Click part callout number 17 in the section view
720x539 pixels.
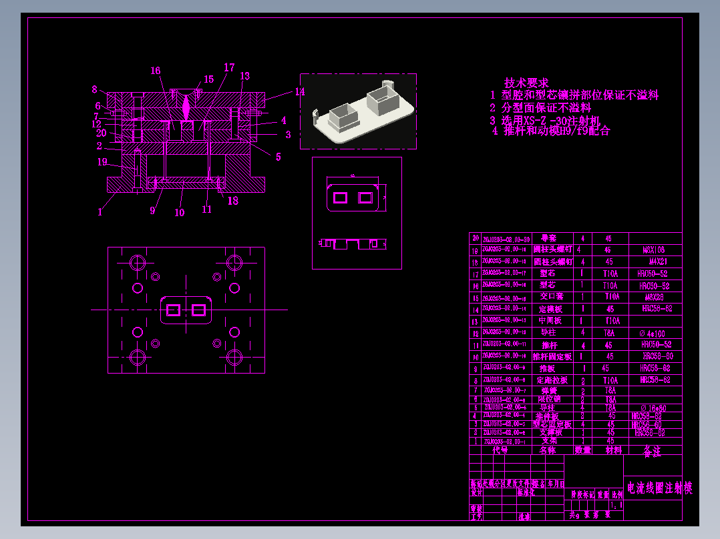click(229, 67)
